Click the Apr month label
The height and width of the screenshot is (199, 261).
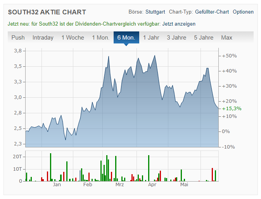(152, 185)
